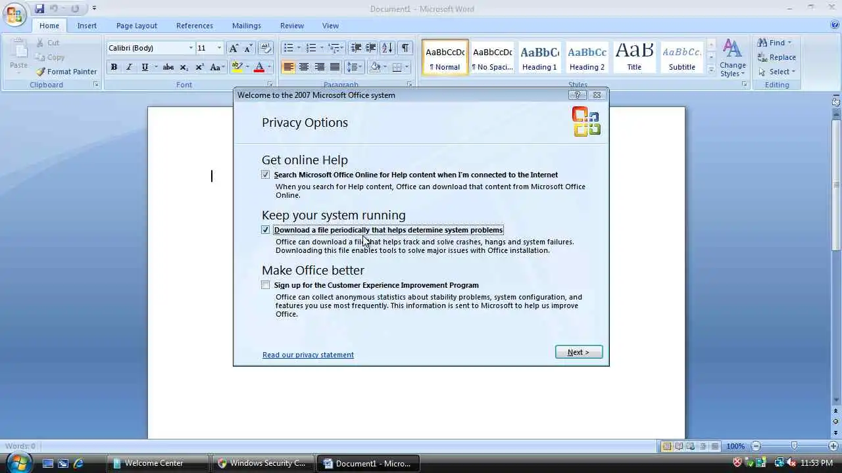Expand the Styles gallery More button
The image size is (842, 473).
[x=711, y=69]
